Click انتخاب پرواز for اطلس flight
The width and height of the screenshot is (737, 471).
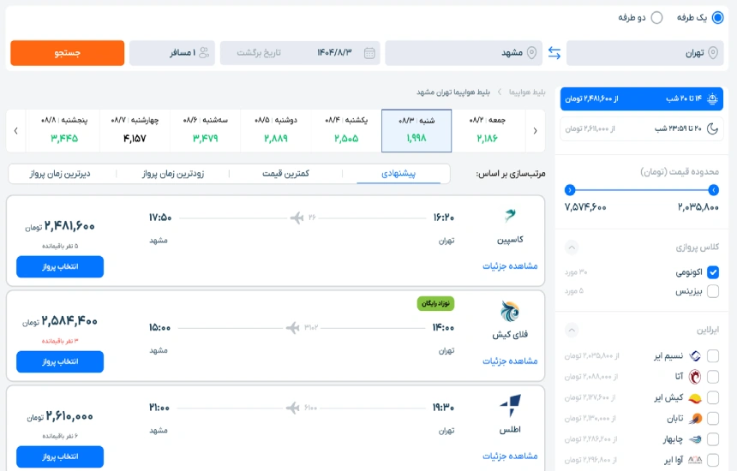(x=60, y=456)
